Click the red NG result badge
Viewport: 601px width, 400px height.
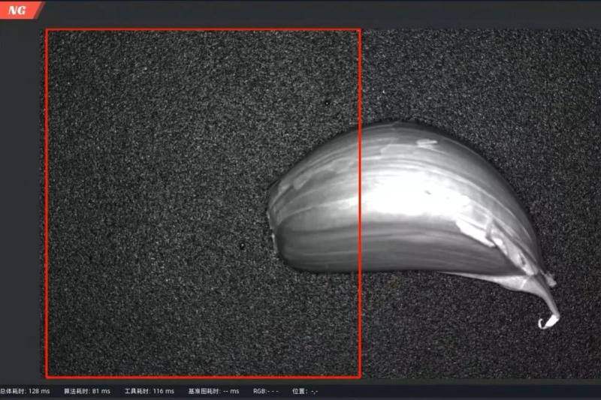click(x=18, y=10)
